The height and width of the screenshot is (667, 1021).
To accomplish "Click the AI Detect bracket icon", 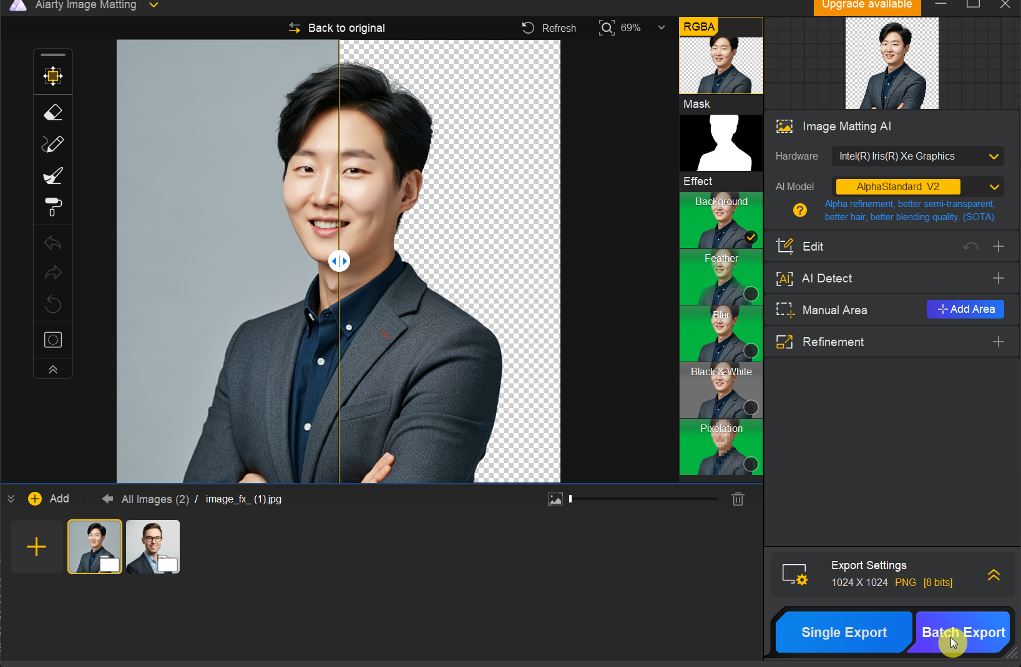I will (784, 278).
